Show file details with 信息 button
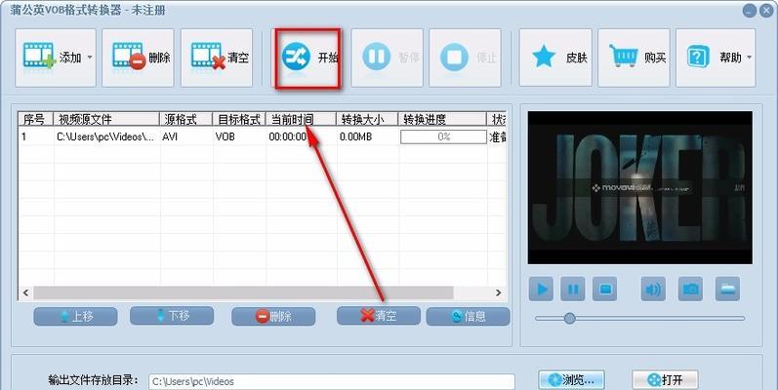 click(x=468, y=316)
